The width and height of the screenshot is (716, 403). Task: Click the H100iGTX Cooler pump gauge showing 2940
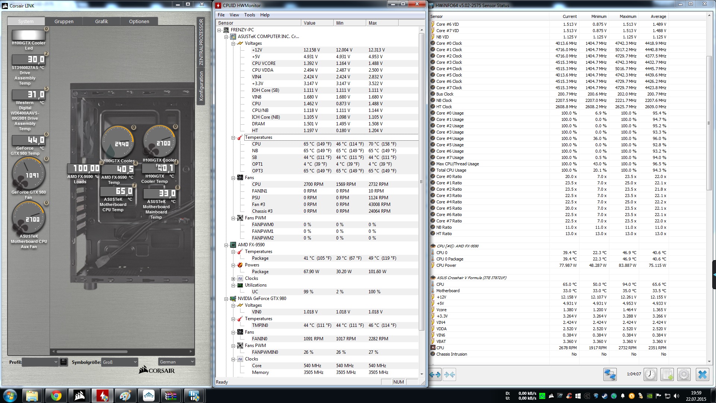coord(118,143)
